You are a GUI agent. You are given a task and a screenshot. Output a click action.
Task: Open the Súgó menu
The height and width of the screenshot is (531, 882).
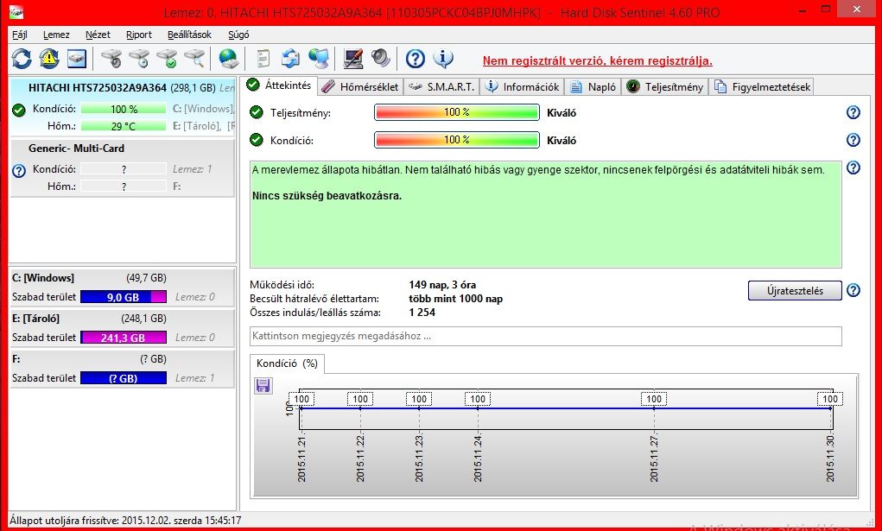pos(238,35)
